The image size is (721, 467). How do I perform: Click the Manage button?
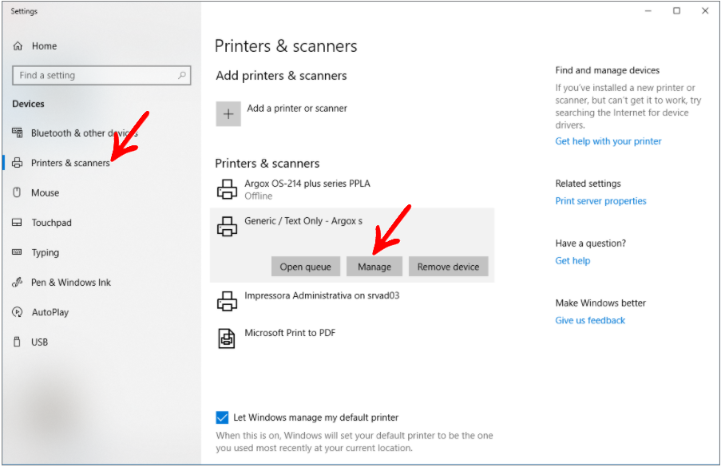coord(374,267)
